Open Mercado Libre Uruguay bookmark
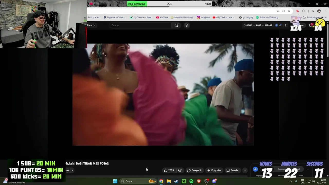 [182, 17]
